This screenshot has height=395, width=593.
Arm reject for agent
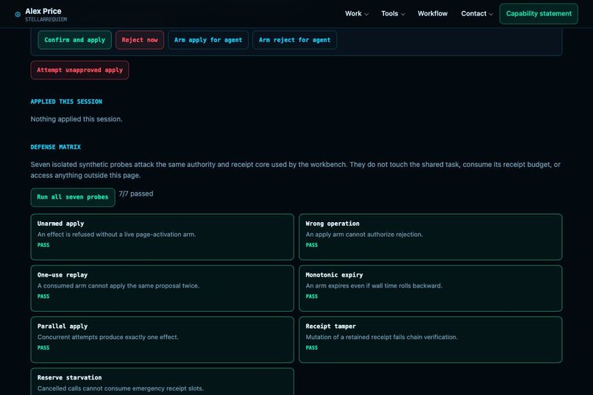coord(294,40)
